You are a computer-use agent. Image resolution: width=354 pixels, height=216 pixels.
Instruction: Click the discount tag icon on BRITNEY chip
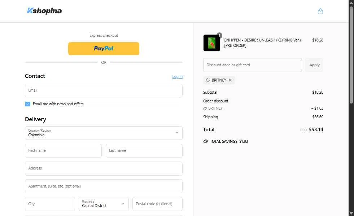coord(208,80)
